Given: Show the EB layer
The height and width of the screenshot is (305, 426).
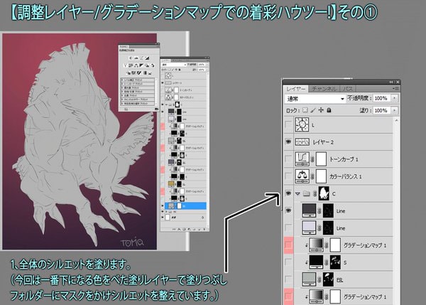Looking at the screenshot, I should tap(288, 279).
